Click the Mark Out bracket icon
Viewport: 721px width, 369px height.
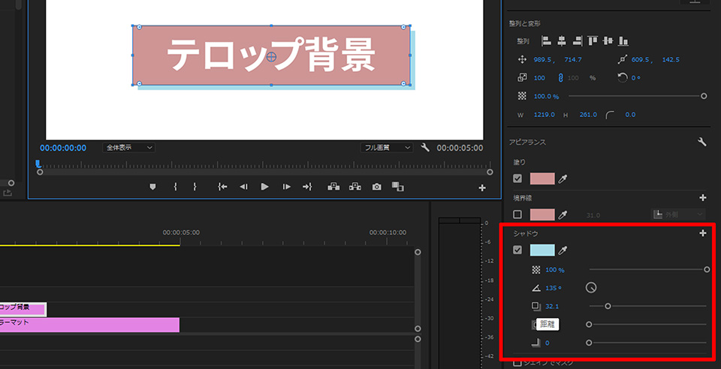tap(195, 187)
